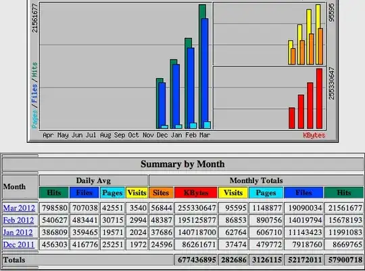Select the Summary by Month title

(182, 164)
